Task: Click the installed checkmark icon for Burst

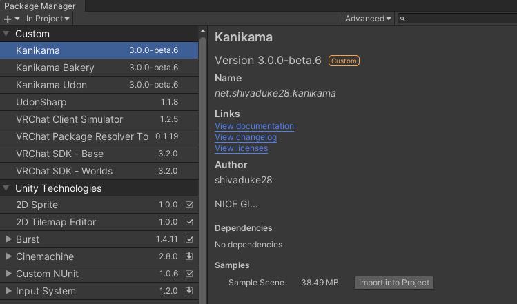Action: click(189, 239)
